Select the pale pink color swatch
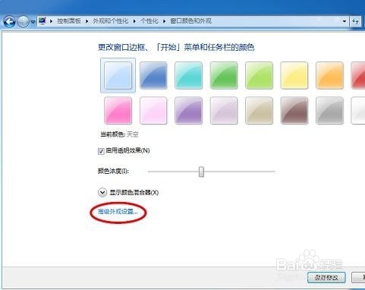 [x=153, y=111]
